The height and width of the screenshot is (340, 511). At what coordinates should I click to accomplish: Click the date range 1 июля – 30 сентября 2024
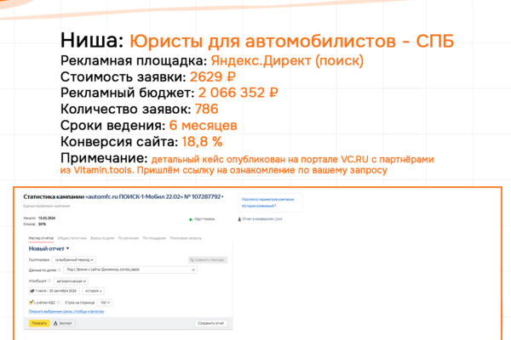tap(54, 291)
